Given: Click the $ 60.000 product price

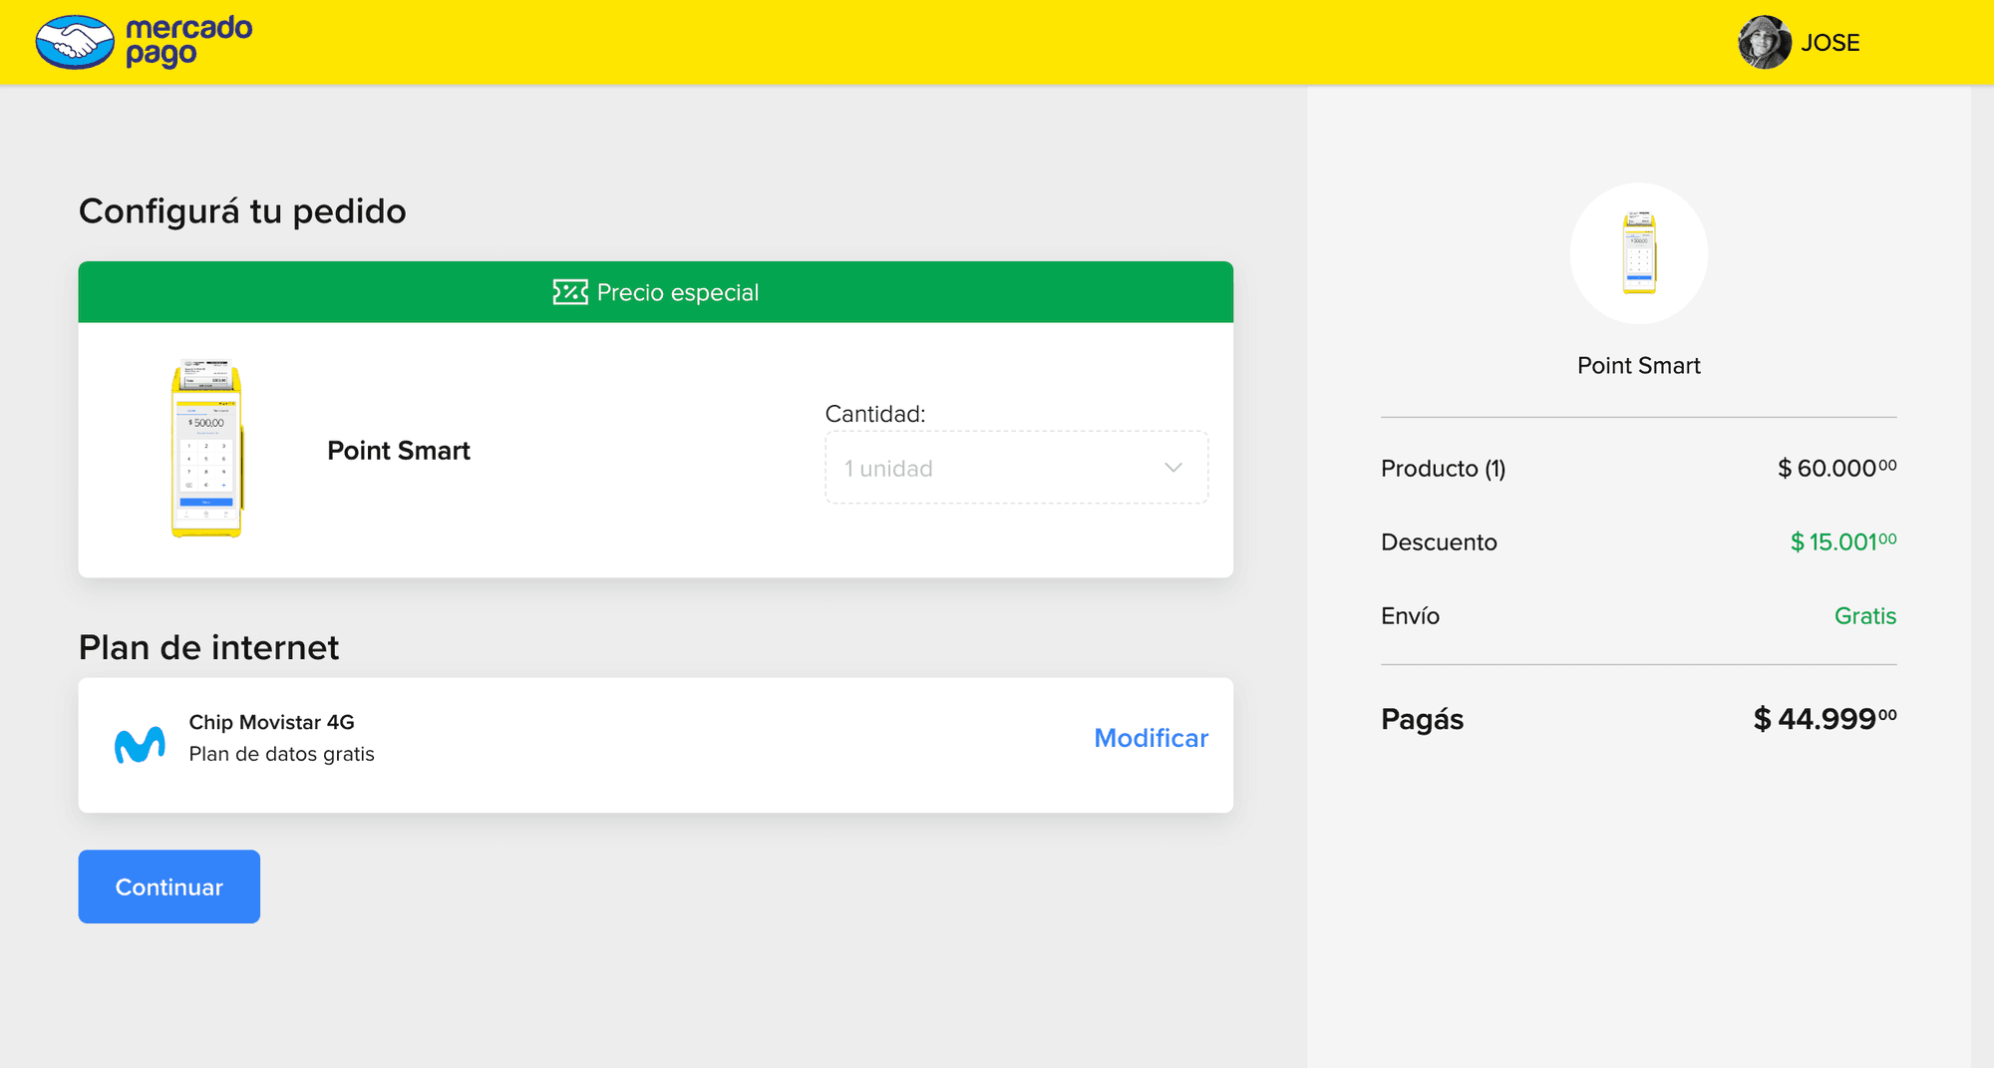Looking at the screenshot, I should coord(1837,468).
